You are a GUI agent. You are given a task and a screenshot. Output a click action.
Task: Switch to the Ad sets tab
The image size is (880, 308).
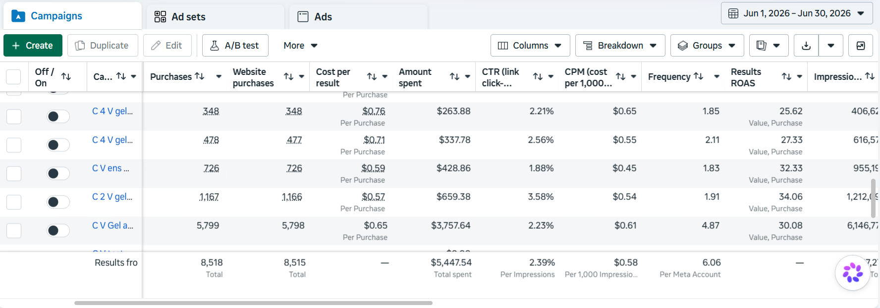216,17
